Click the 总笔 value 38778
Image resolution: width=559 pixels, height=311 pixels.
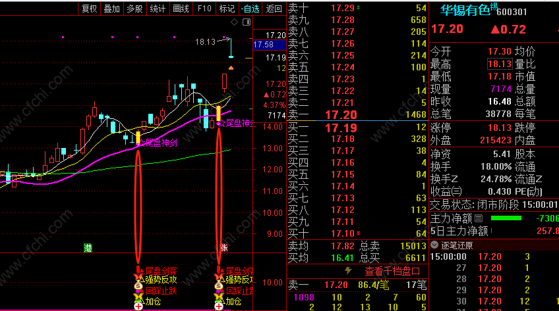point(498,114)
